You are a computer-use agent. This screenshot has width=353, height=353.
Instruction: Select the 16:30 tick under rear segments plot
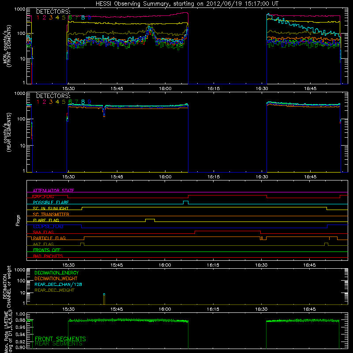[x=262, y=177]
